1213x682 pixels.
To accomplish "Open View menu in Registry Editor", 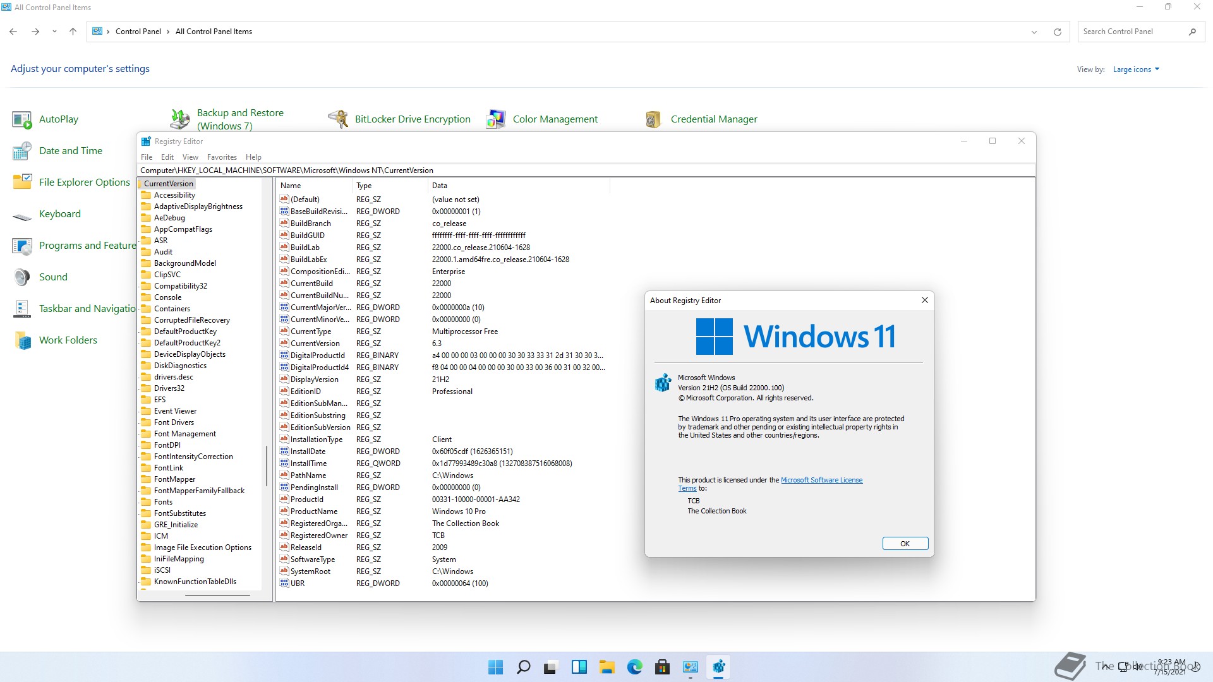I will click(190, 157).
